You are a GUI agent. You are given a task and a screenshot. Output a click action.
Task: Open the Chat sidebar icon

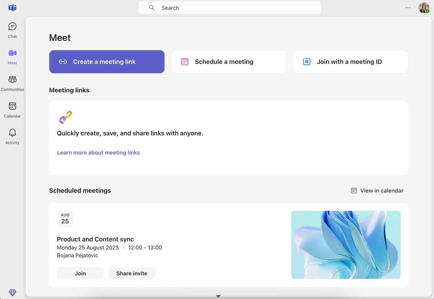click(x=12, y=27)
